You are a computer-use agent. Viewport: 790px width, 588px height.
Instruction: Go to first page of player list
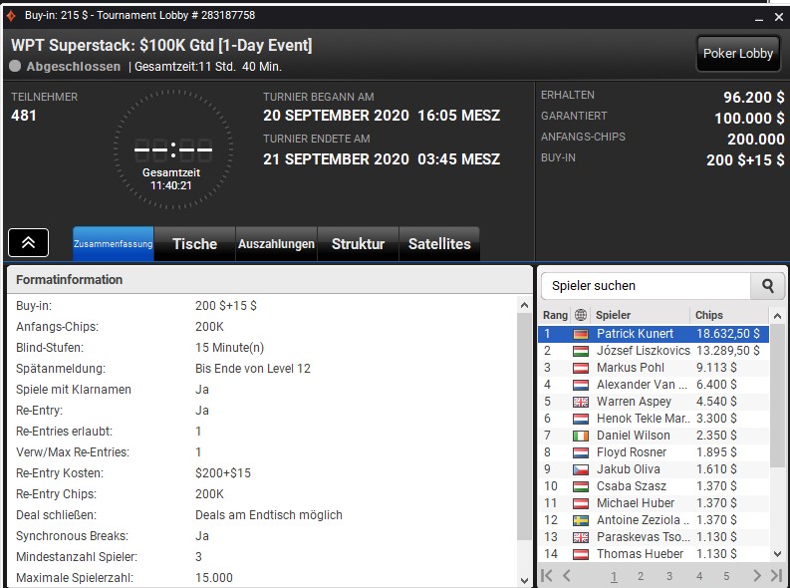tap(547, 575)
